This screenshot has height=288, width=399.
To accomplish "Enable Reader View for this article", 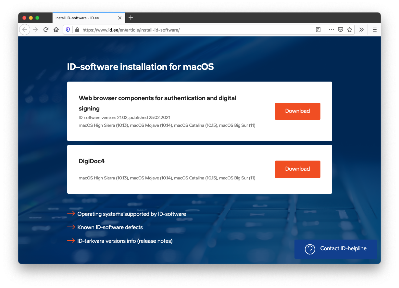I will (x=318, y=30).
